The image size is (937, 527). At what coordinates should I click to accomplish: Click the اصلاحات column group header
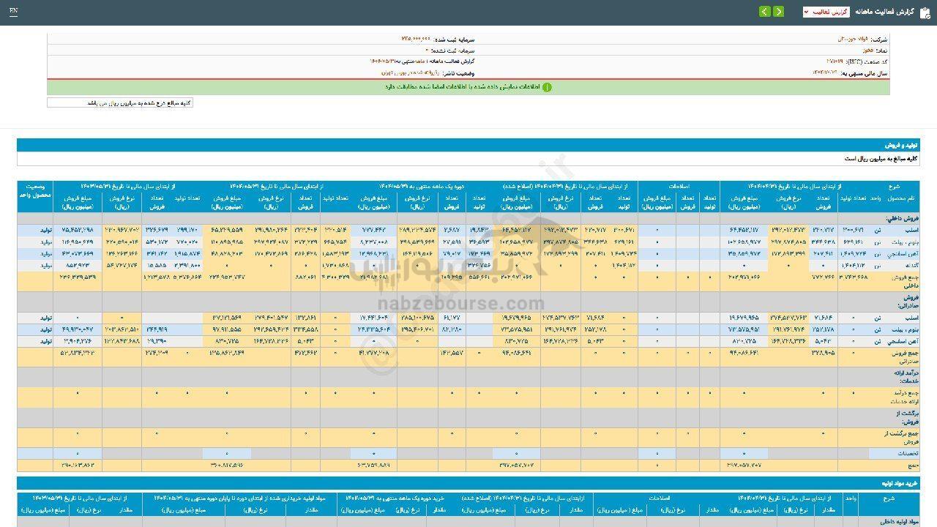(679, 186)
